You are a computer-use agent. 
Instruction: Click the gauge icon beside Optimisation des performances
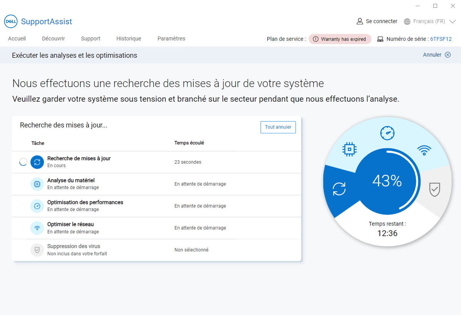coord(37,206)
